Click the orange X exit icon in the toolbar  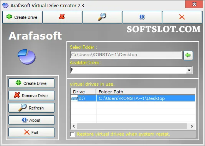click(182, 17)
